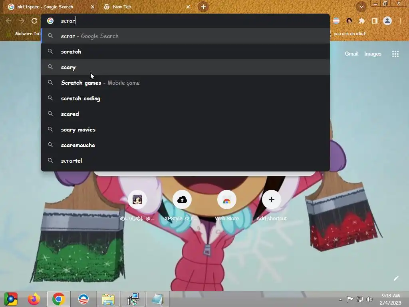This screenshot has width=409, height=307.
Task: Choose the 'scary' suggestion
Action: click(x=185, y=67)
